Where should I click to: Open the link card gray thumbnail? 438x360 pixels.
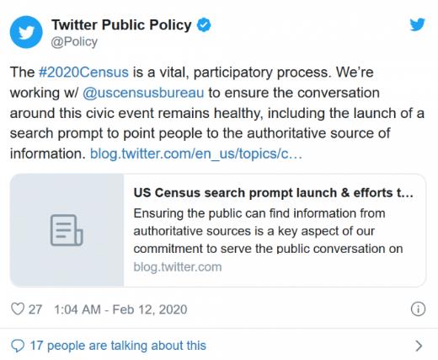coord(67,230)
